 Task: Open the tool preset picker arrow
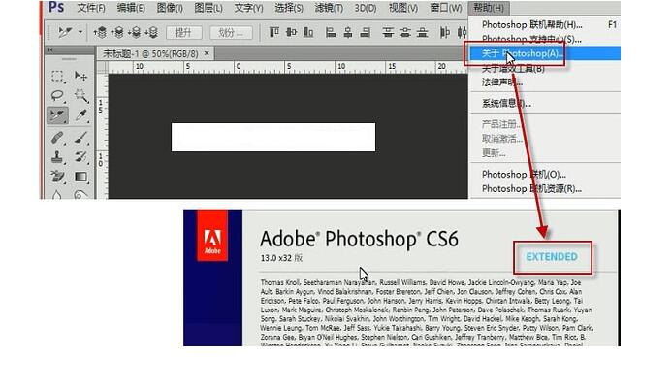click(x=80, y=32)
